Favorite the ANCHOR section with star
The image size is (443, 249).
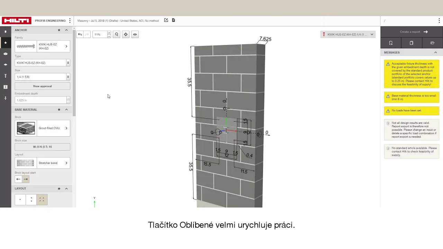point(59,30)
